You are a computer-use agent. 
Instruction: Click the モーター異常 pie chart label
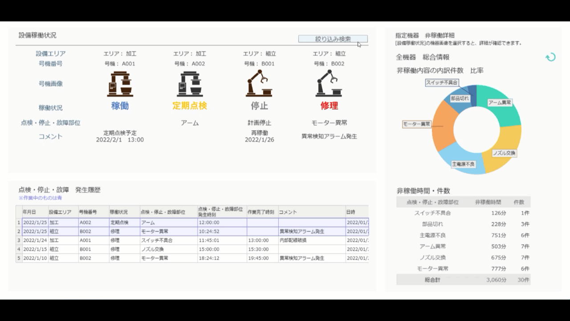click(417, 124)
